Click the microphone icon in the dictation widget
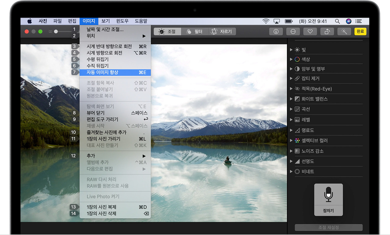 coord(328,194)
